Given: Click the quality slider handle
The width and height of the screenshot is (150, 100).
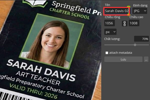Looking at the screenshot, I should 135,45.
